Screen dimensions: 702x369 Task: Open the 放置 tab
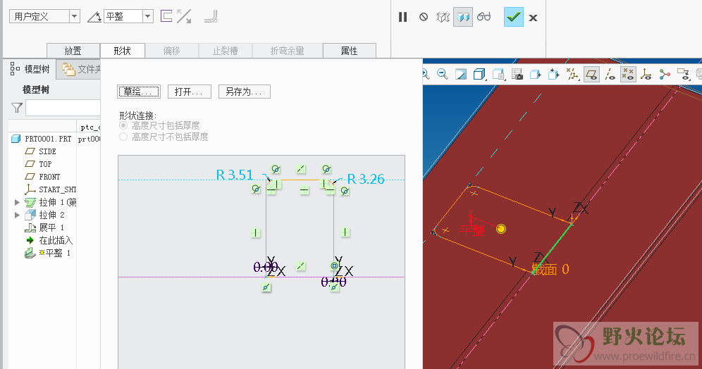73,51
